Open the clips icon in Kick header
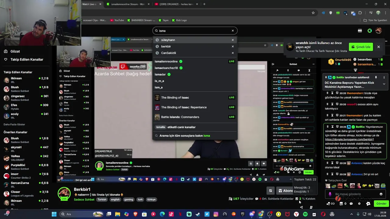The width and height of the screenshot is (390, 219). click(360, 31)
